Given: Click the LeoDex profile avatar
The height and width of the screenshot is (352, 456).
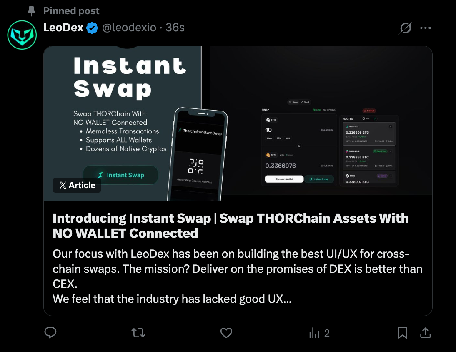Looking at the screenshot, I should click(22, 35).
